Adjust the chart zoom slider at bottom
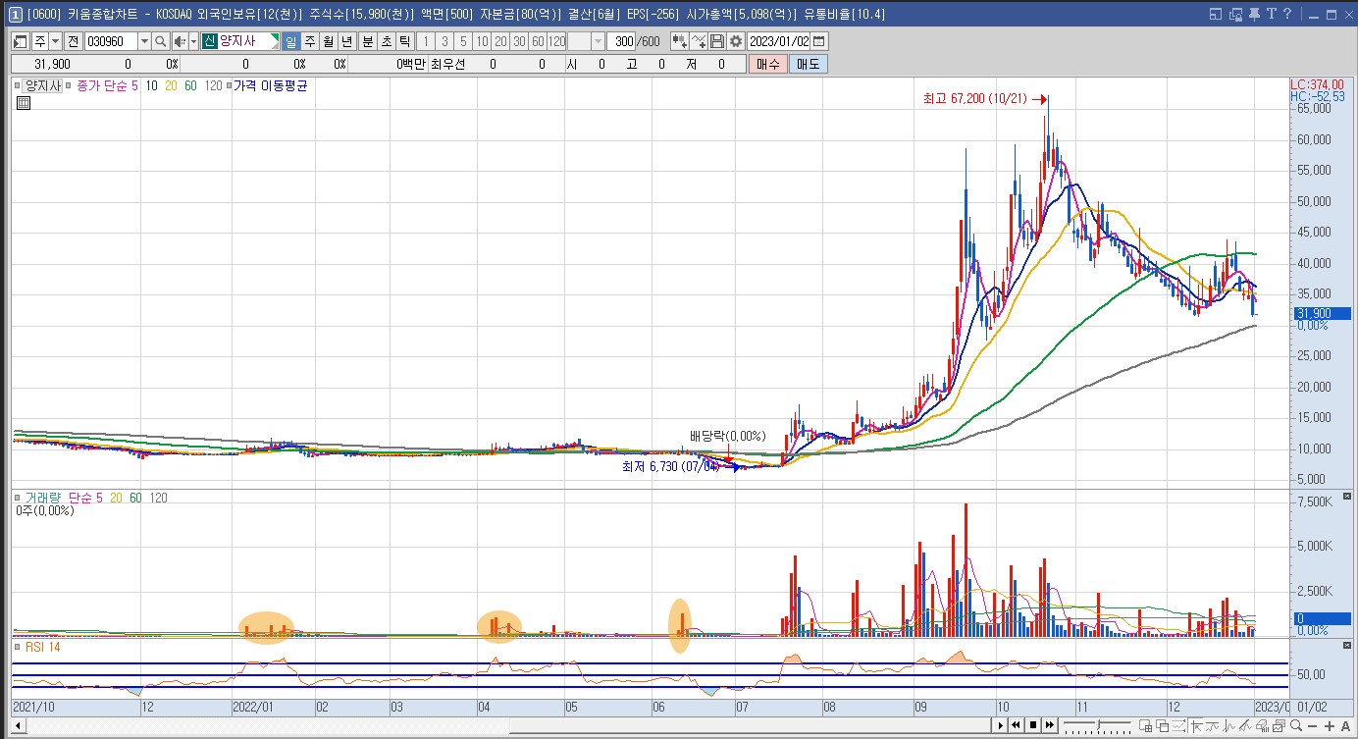1358x739 pixels. [x=1097, y=725]
